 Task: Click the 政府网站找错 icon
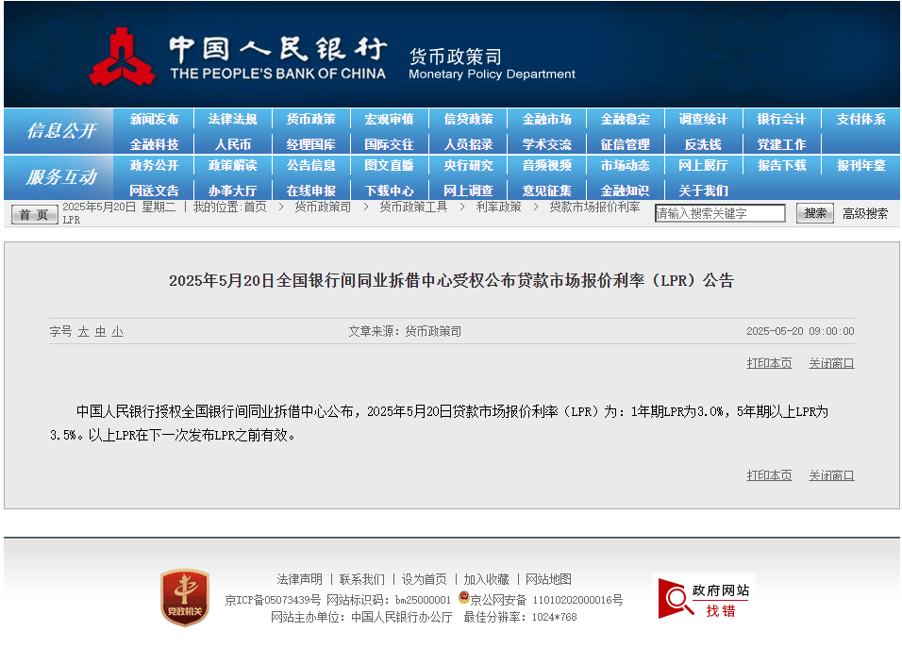tap(704, 598)
